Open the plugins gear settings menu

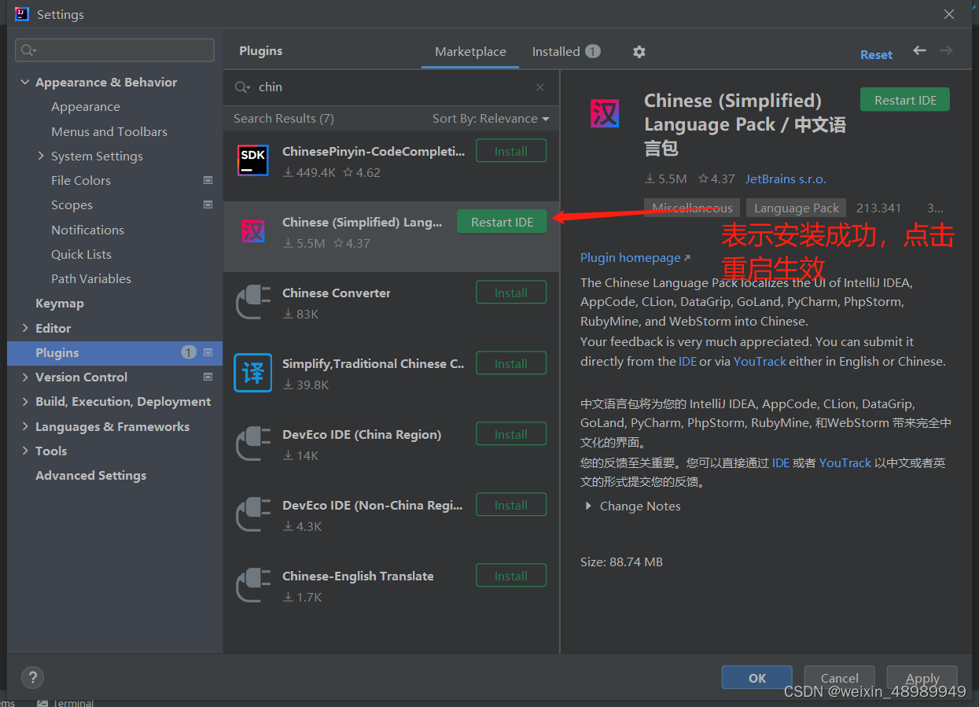pyautogui.click(x=639, y=51)
